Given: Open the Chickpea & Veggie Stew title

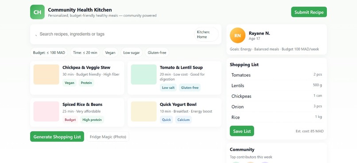Looking at the screenshot, I should 86,68.
